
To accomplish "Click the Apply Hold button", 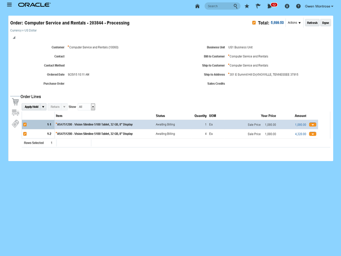I will click(31, 107).
